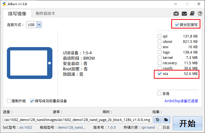Viewport: 205px width, 133px height.
Task: Click the ArtInChip设备已连接 status link
Action: point(181,101)
